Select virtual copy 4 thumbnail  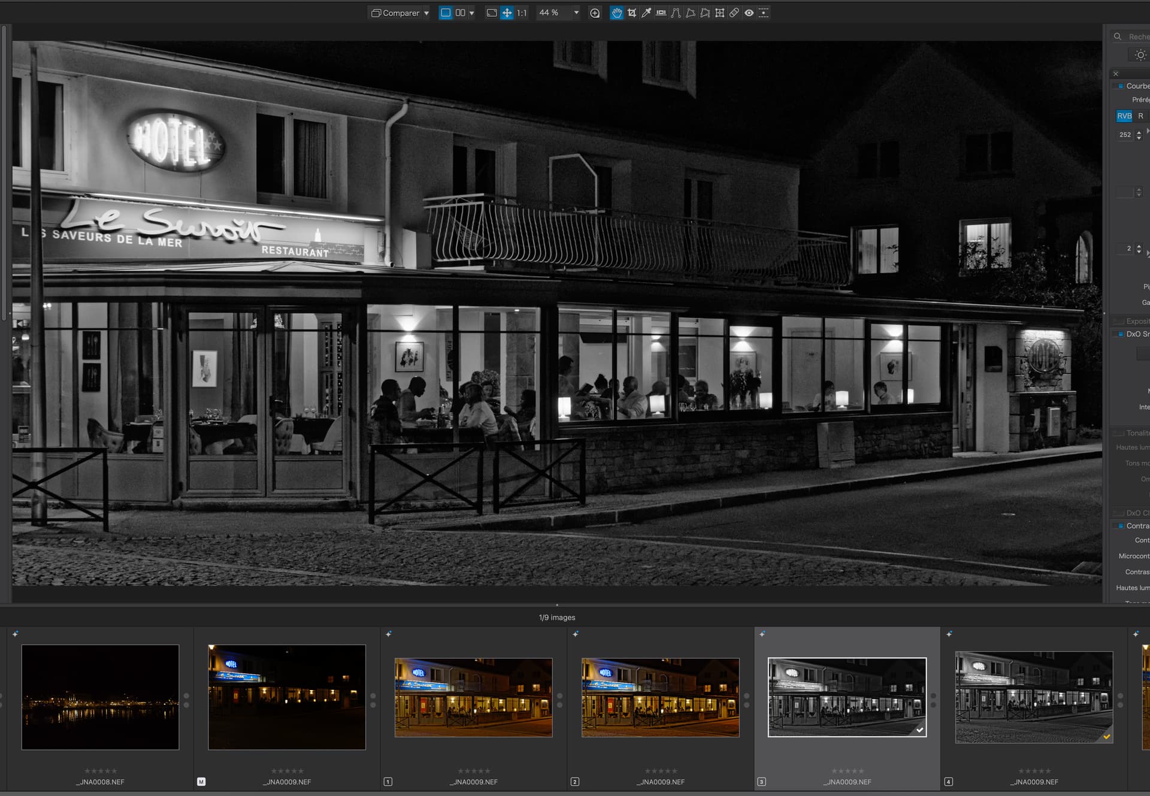click(1034, 698)
